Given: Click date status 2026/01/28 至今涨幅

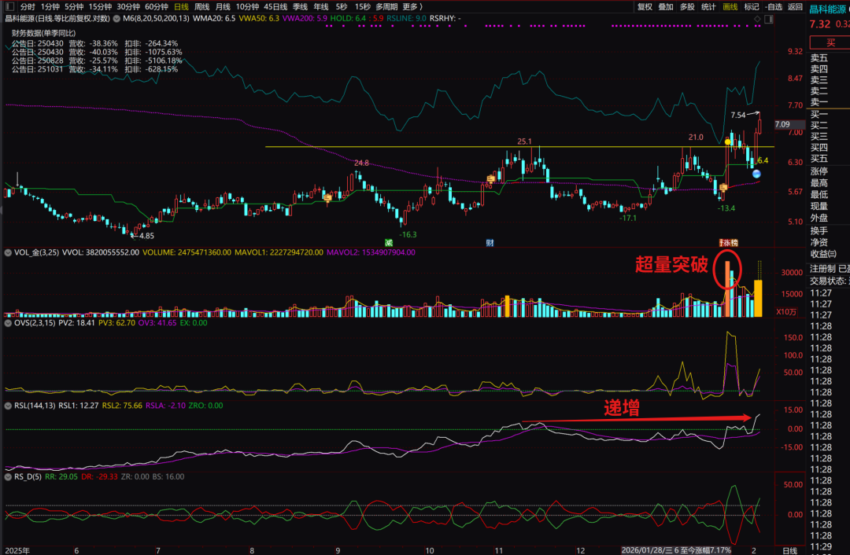Looking at the screenshot, I should (x=676, y=550).
